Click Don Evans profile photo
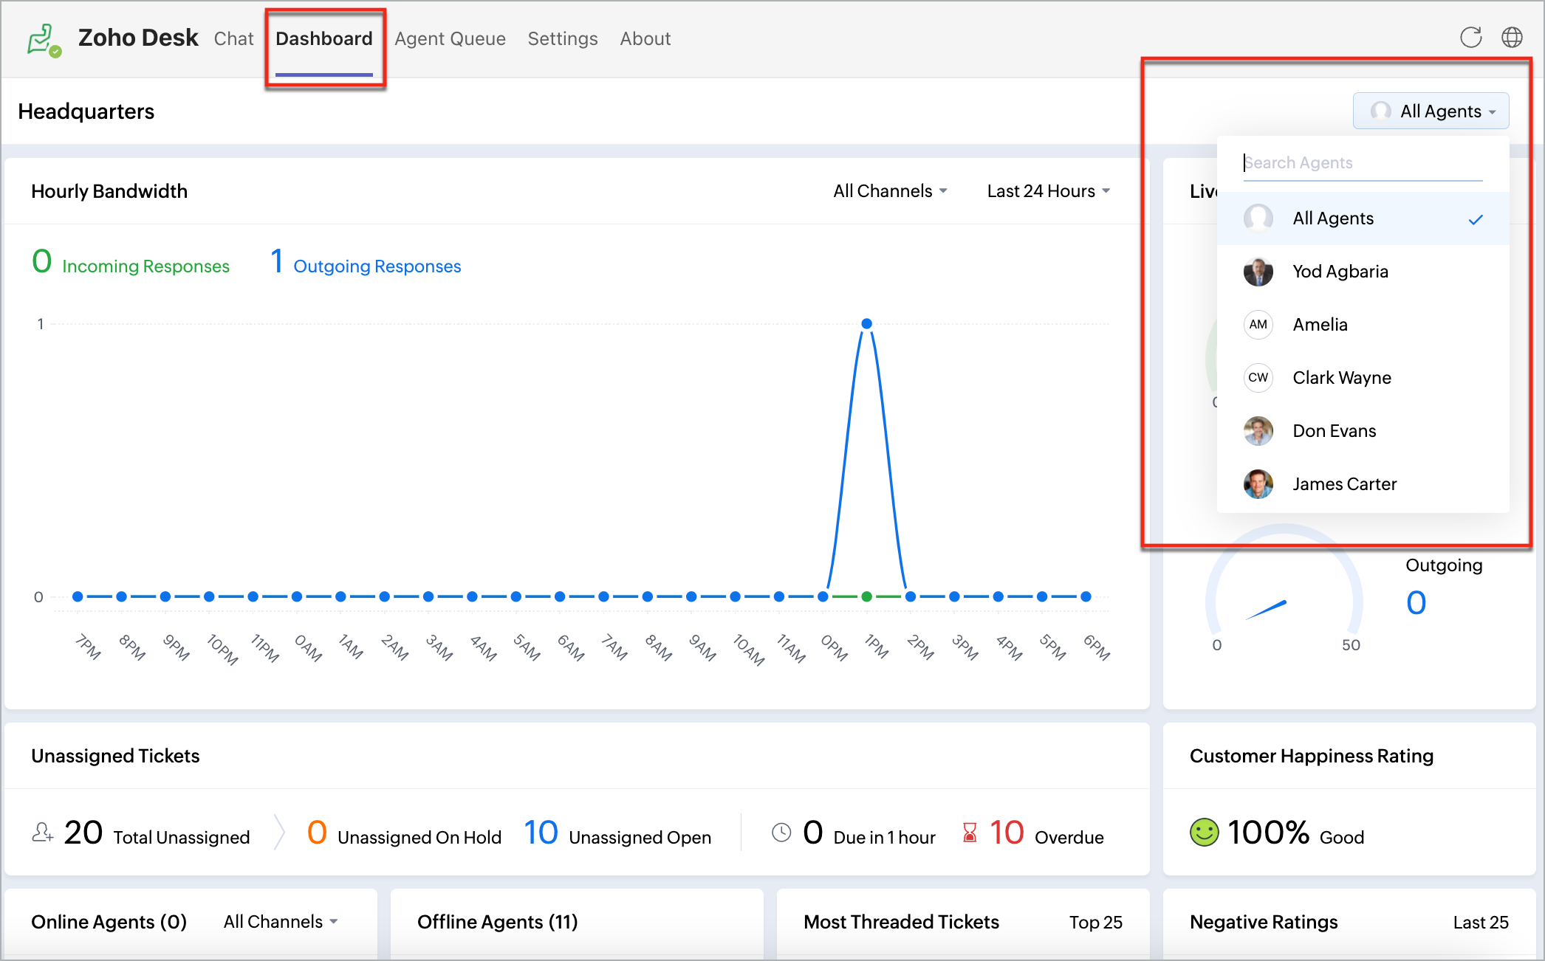 [x=1258, y=431]
